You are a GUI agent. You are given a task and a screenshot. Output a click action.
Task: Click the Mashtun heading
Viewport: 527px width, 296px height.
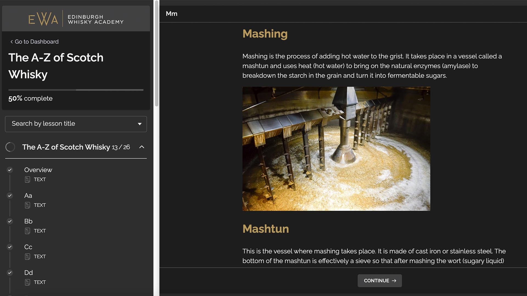coord(265,229)
